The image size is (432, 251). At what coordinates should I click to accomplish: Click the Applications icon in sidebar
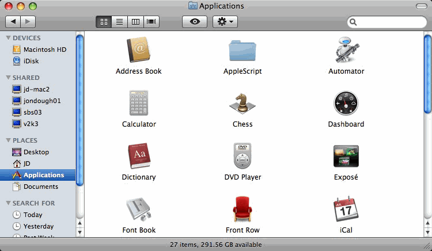pyautogui.click(x=17, y=175)
